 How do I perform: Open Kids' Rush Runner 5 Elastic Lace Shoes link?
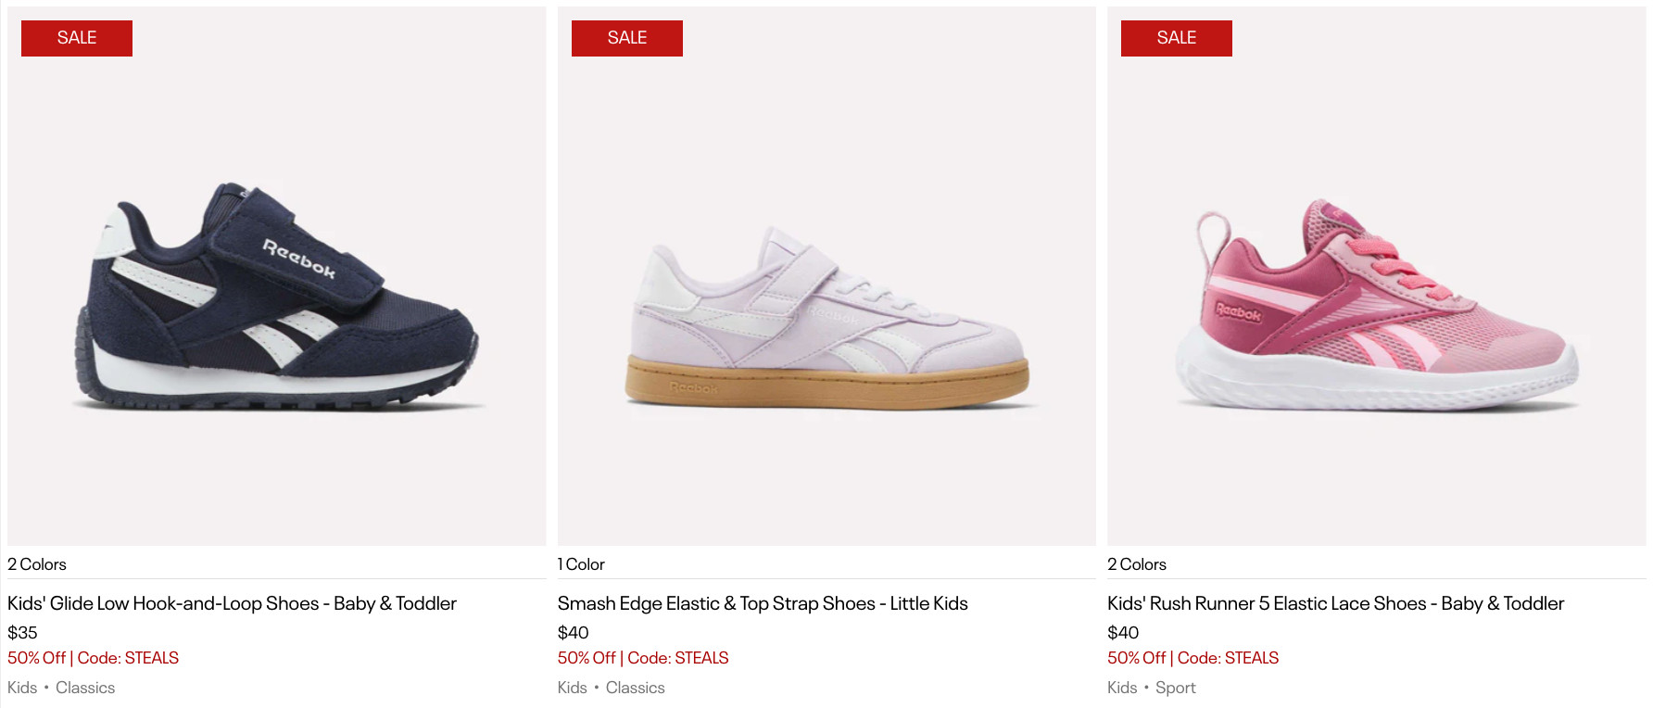[1335, 603]
